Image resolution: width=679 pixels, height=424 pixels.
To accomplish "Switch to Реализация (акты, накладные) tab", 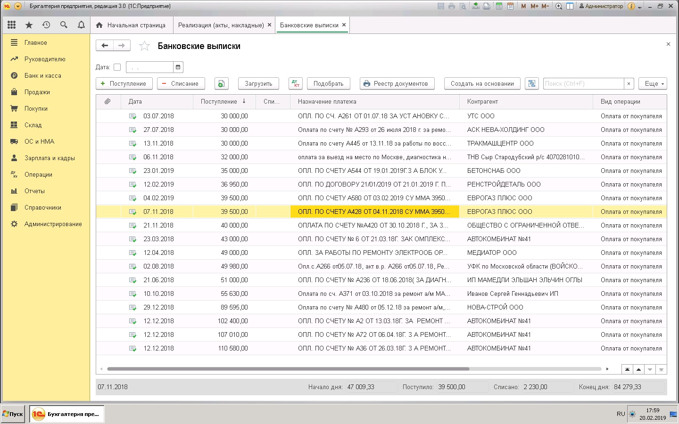I will click(x=221, y=25).
